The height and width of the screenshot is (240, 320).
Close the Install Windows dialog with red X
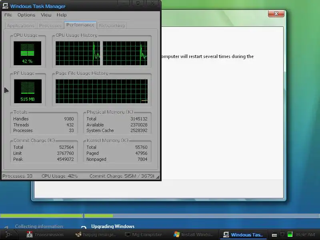(276, 14)
